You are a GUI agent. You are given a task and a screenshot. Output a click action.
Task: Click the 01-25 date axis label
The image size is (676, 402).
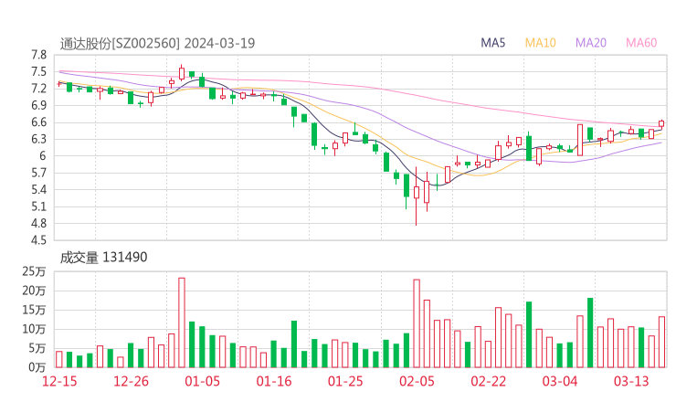pyautogui.click(x=345, y=381)
